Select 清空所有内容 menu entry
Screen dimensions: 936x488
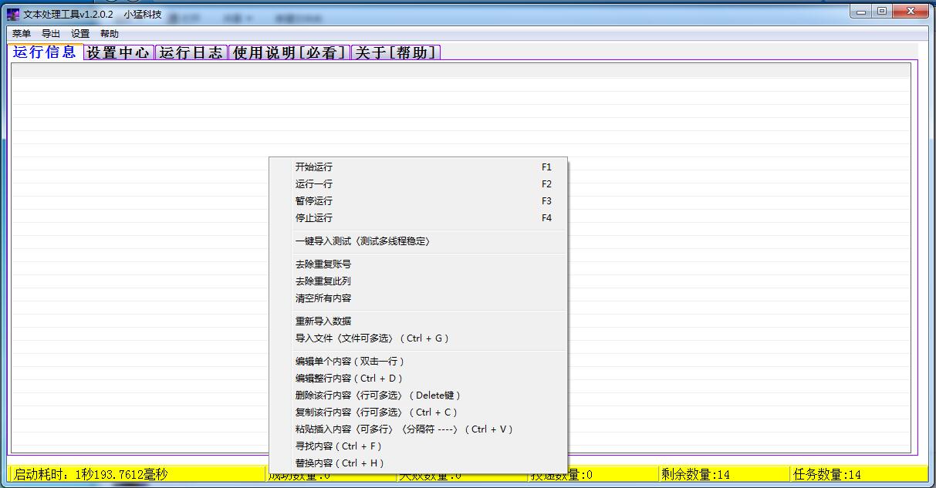[x=417, y=298]
